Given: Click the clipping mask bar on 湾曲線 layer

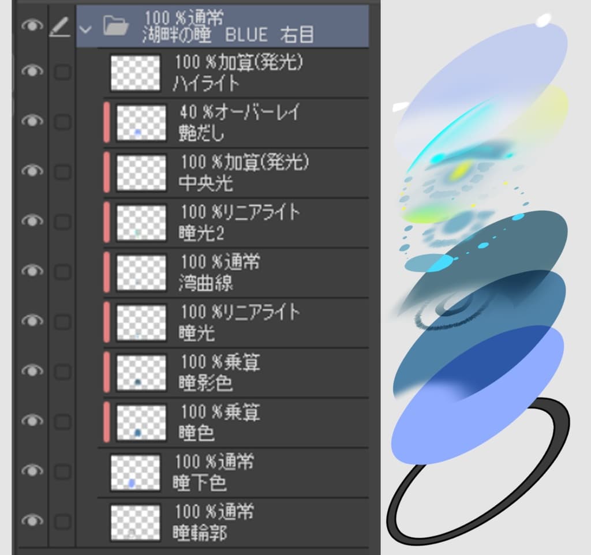Looking at the screenshot, I should pos(106,271).
